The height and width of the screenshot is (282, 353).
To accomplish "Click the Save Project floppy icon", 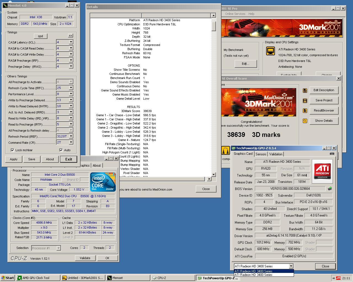I will [305, 101].
